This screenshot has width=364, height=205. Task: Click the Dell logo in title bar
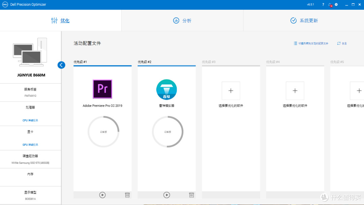[5, 4]
